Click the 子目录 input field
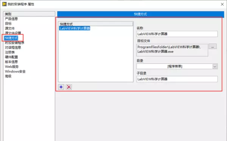The height and width of the screenshot is (141, 227). coord(177,79)
